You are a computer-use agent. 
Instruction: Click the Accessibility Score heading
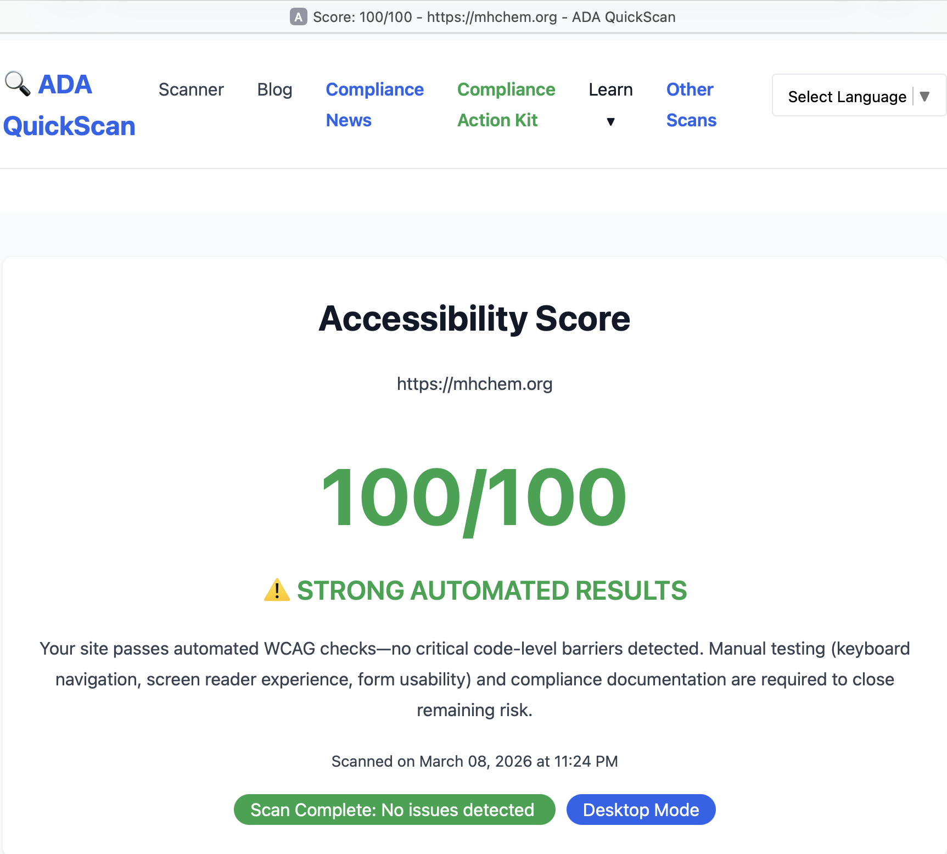coord(474,319)
